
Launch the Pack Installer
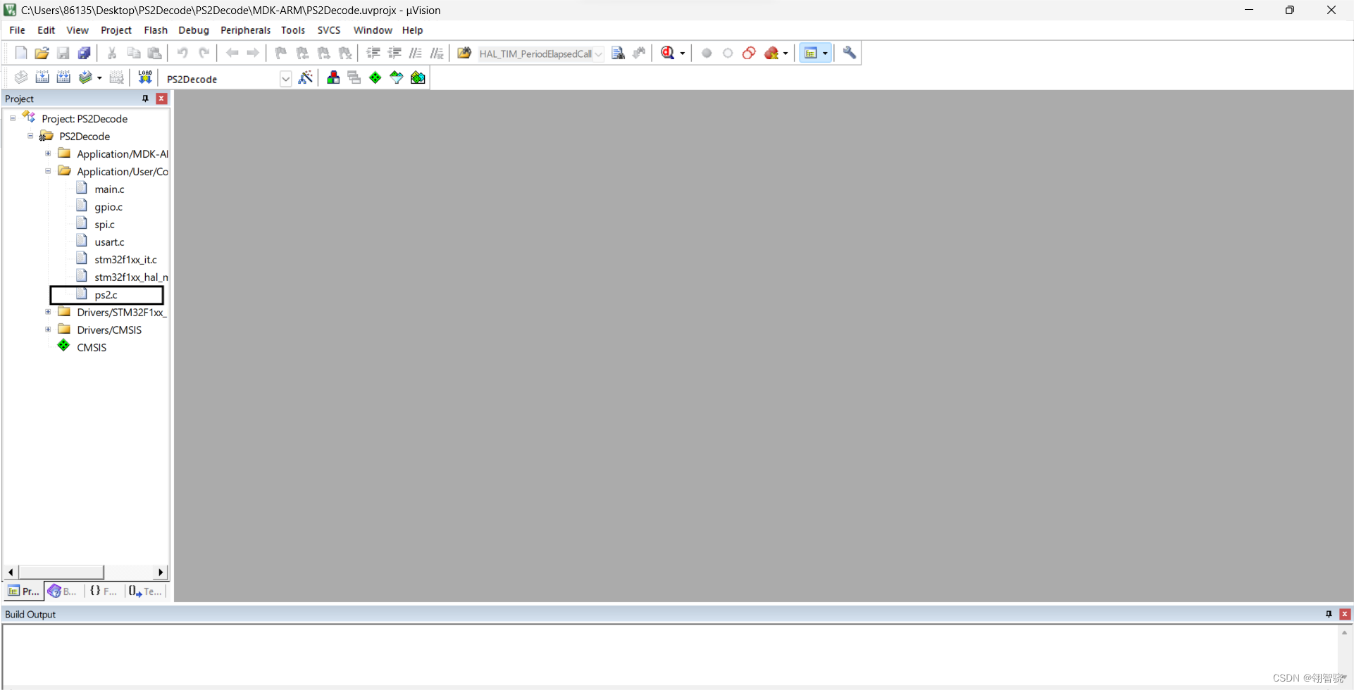417,77
